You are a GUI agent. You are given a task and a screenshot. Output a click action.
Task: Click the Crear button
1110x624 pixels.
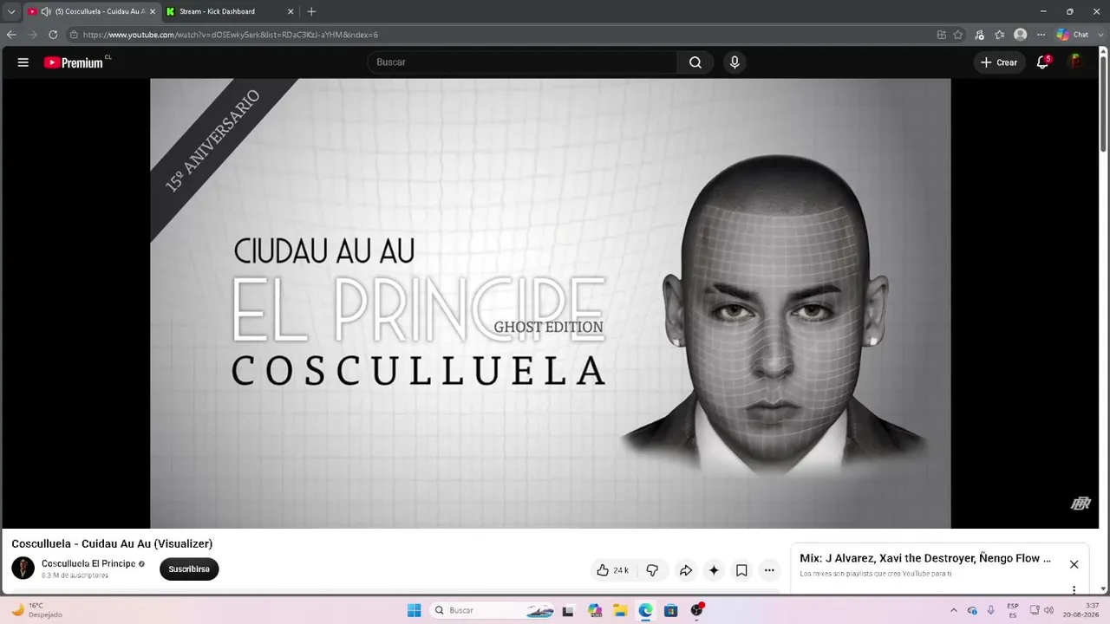coord(999,62)
